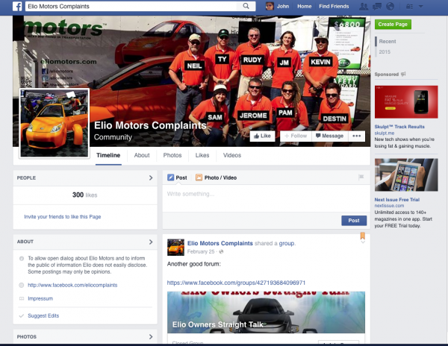Open the Likes tab
This screenshot has height=346, width=448.
tap(202, 155)
